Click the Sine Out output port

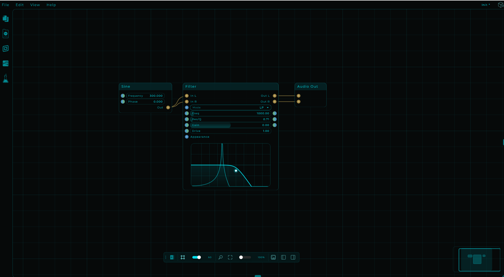[x=168, y=108]
